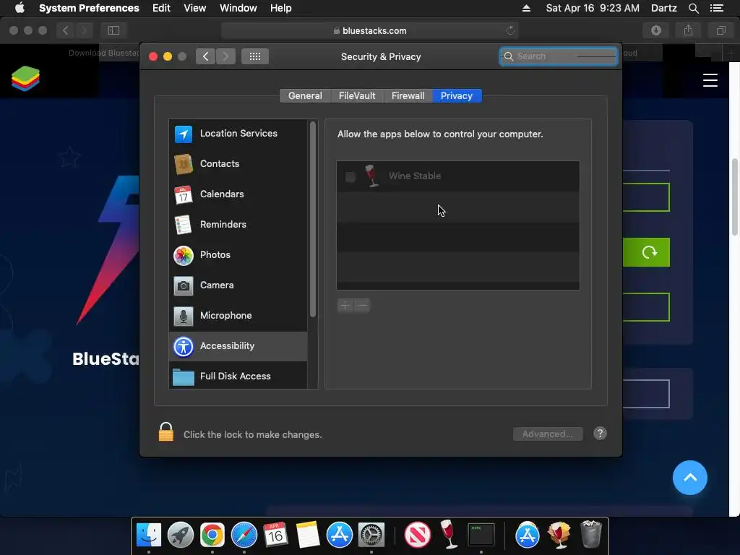This screenshot has width=740, height=555.
Task: Switch to the FileVault tab
Action: 357,96
